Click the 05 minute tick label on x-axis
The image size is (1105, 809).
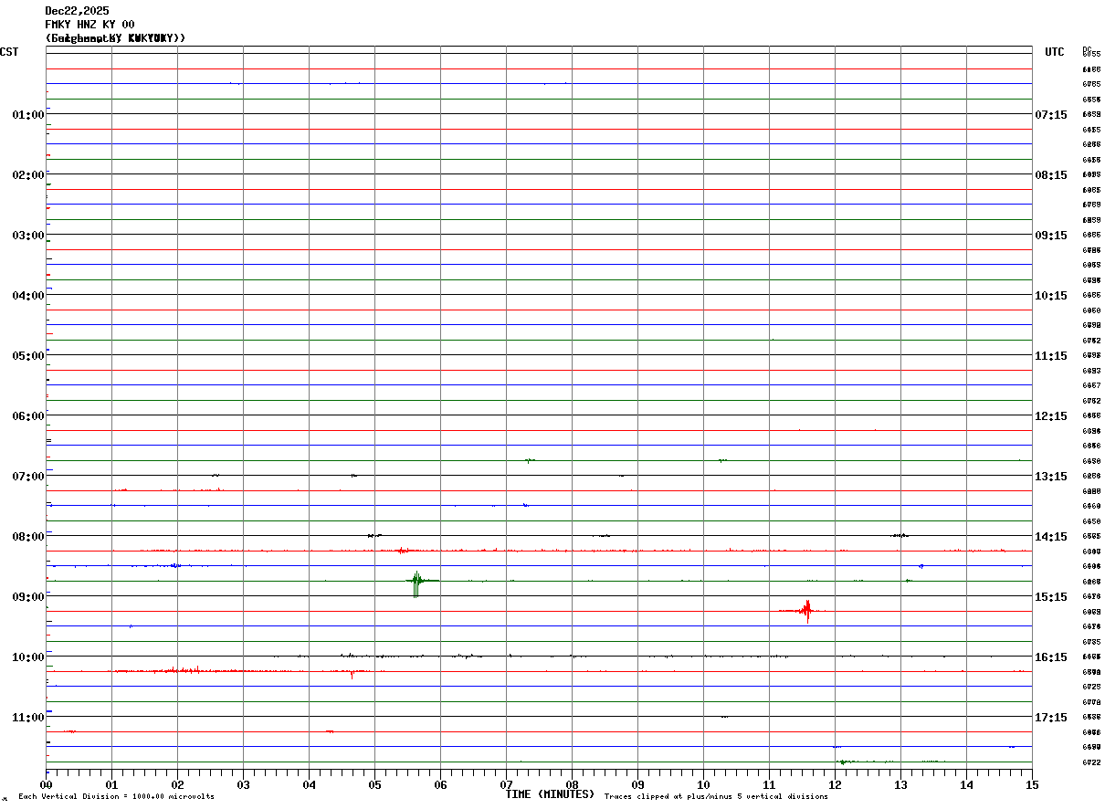pyautogui.click(x=374, y=784)
